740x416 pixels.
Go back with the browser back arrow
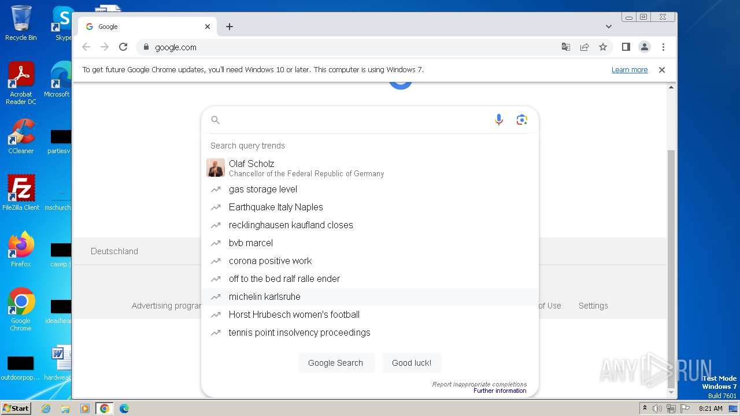(x=86, y=47)
